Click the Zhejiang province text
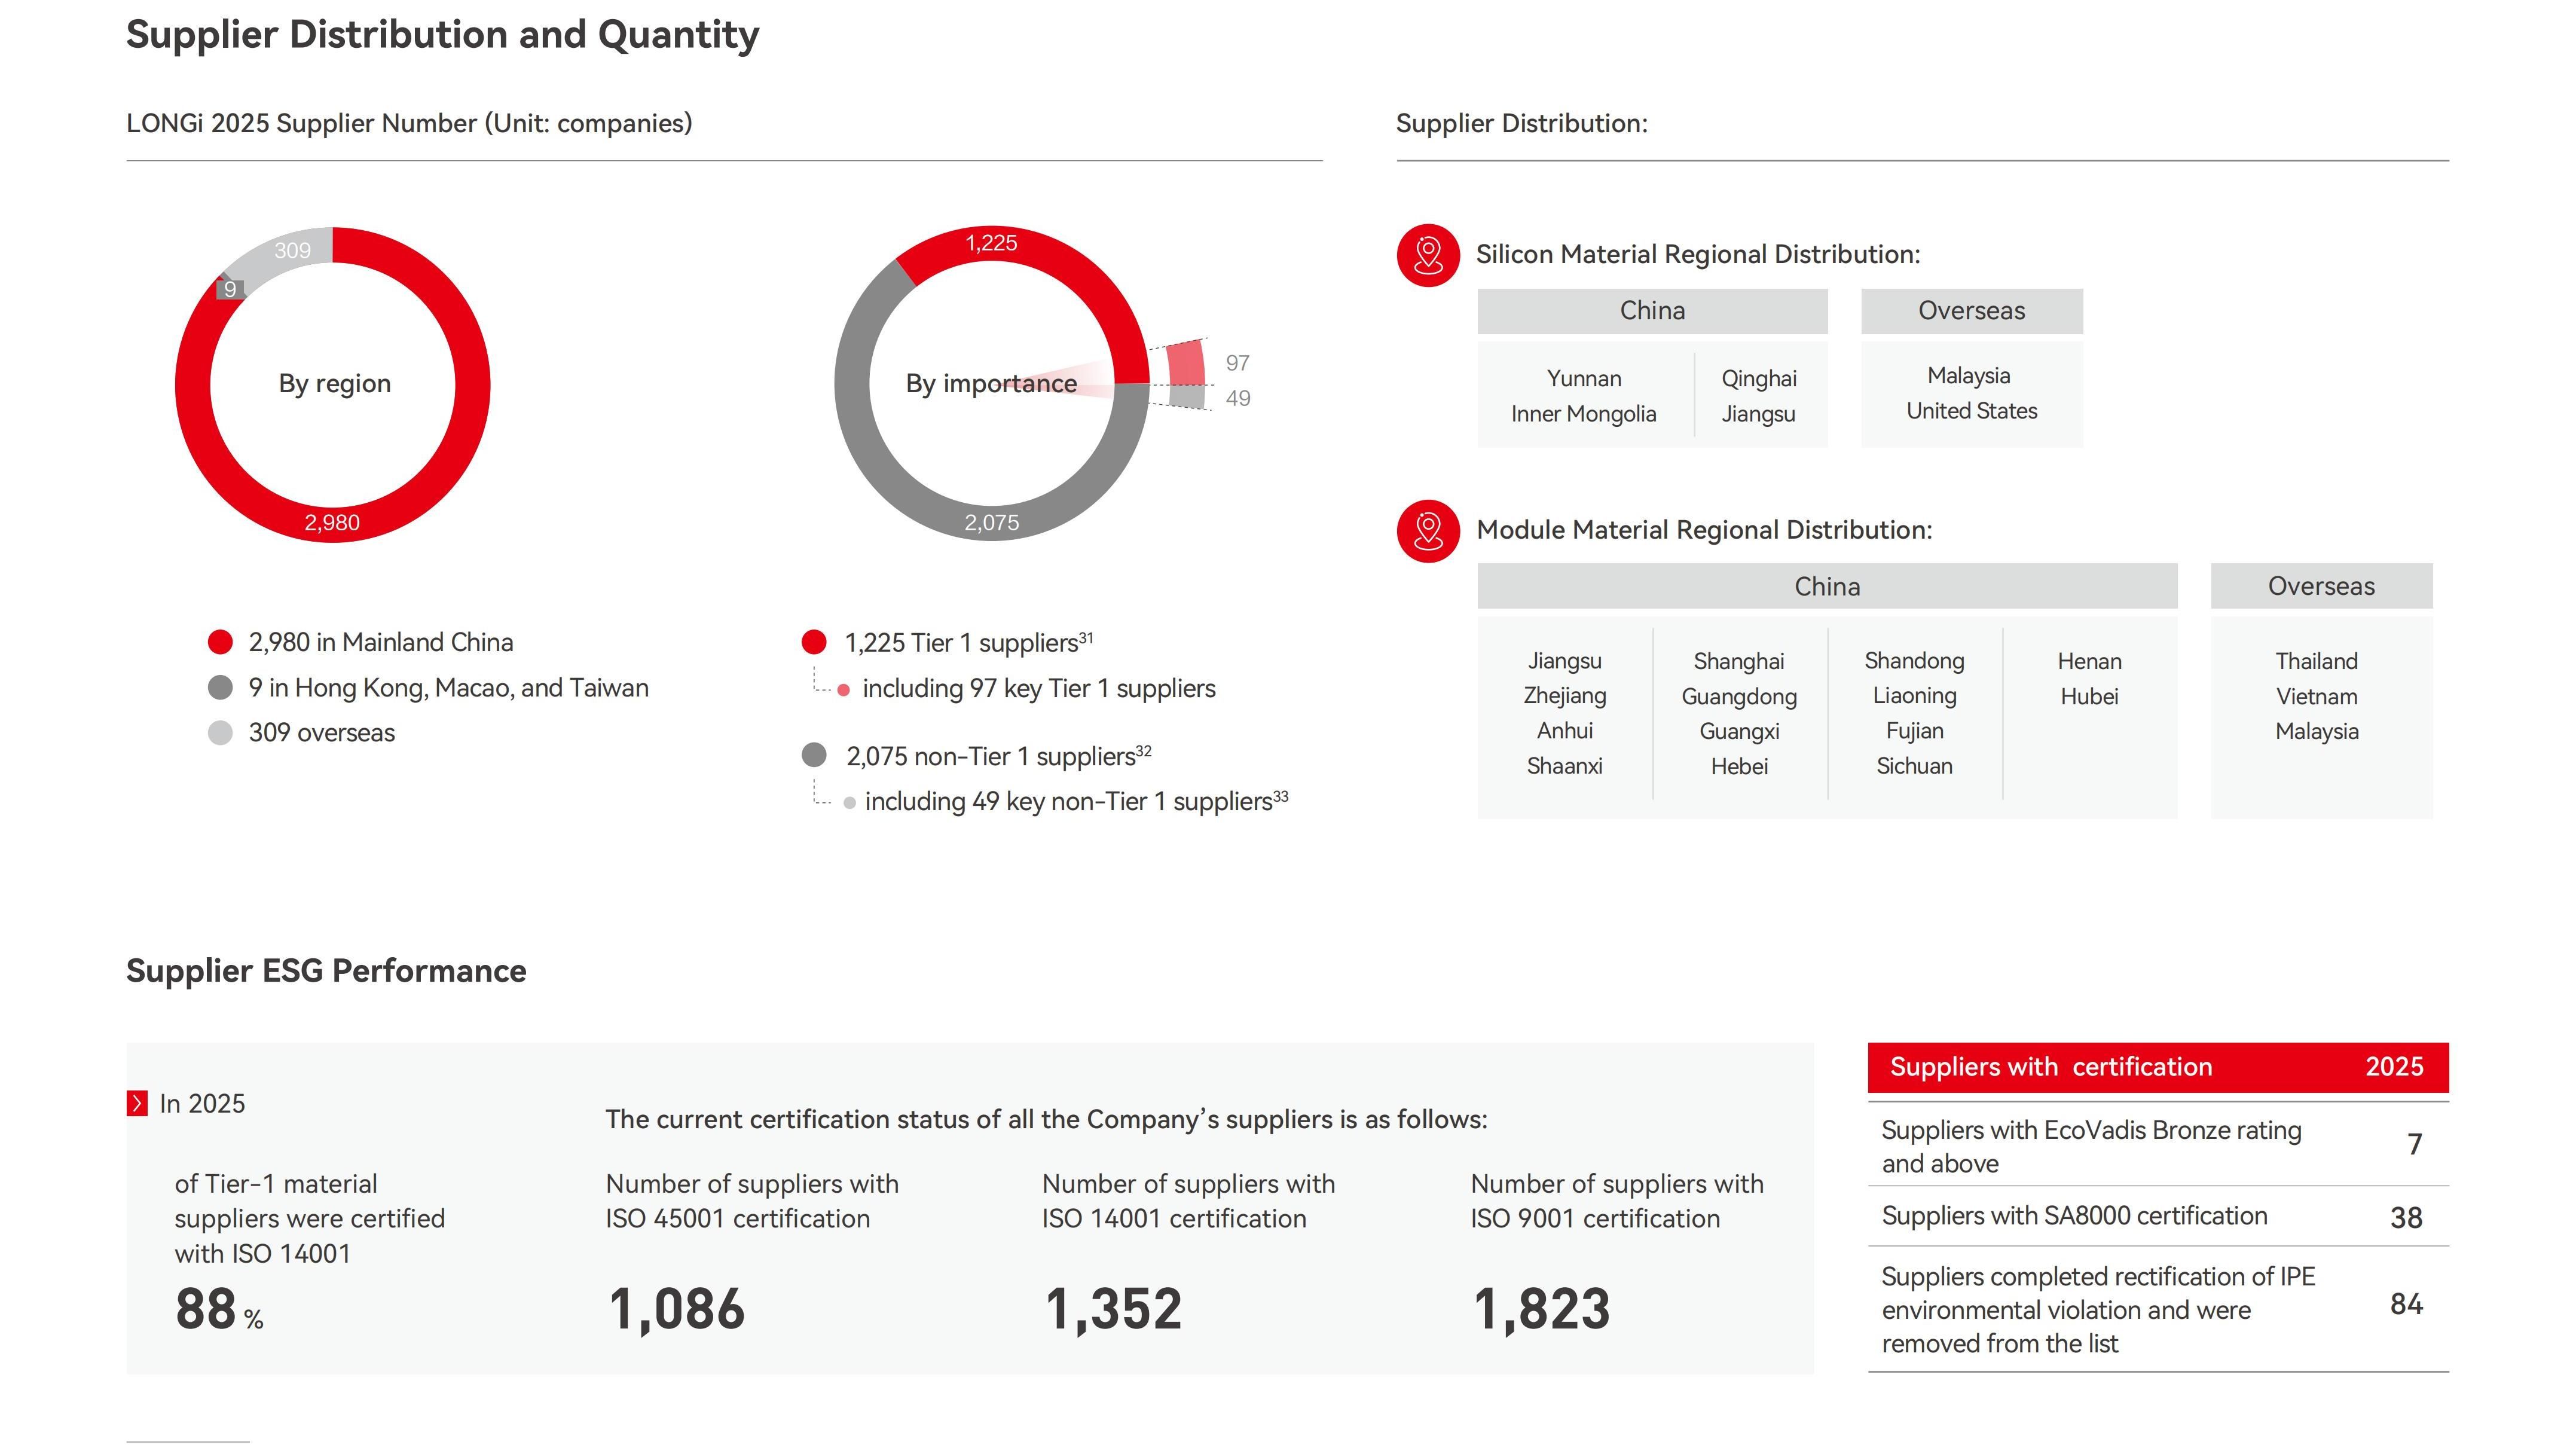Screen dimensions: 2576x1451 pyautogui.click(x=1564, y=696)
